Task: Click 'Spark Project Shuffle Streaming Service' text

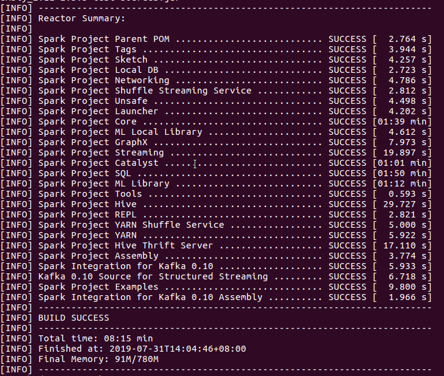Action: pyautogui.click(x=145, y=91)
